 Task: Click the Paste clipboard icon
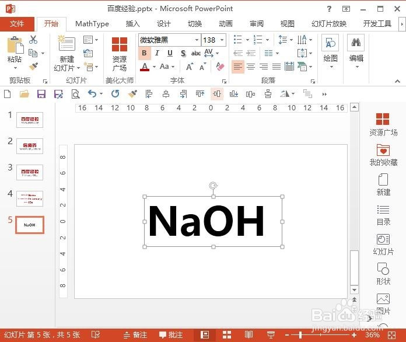point(15,45)
